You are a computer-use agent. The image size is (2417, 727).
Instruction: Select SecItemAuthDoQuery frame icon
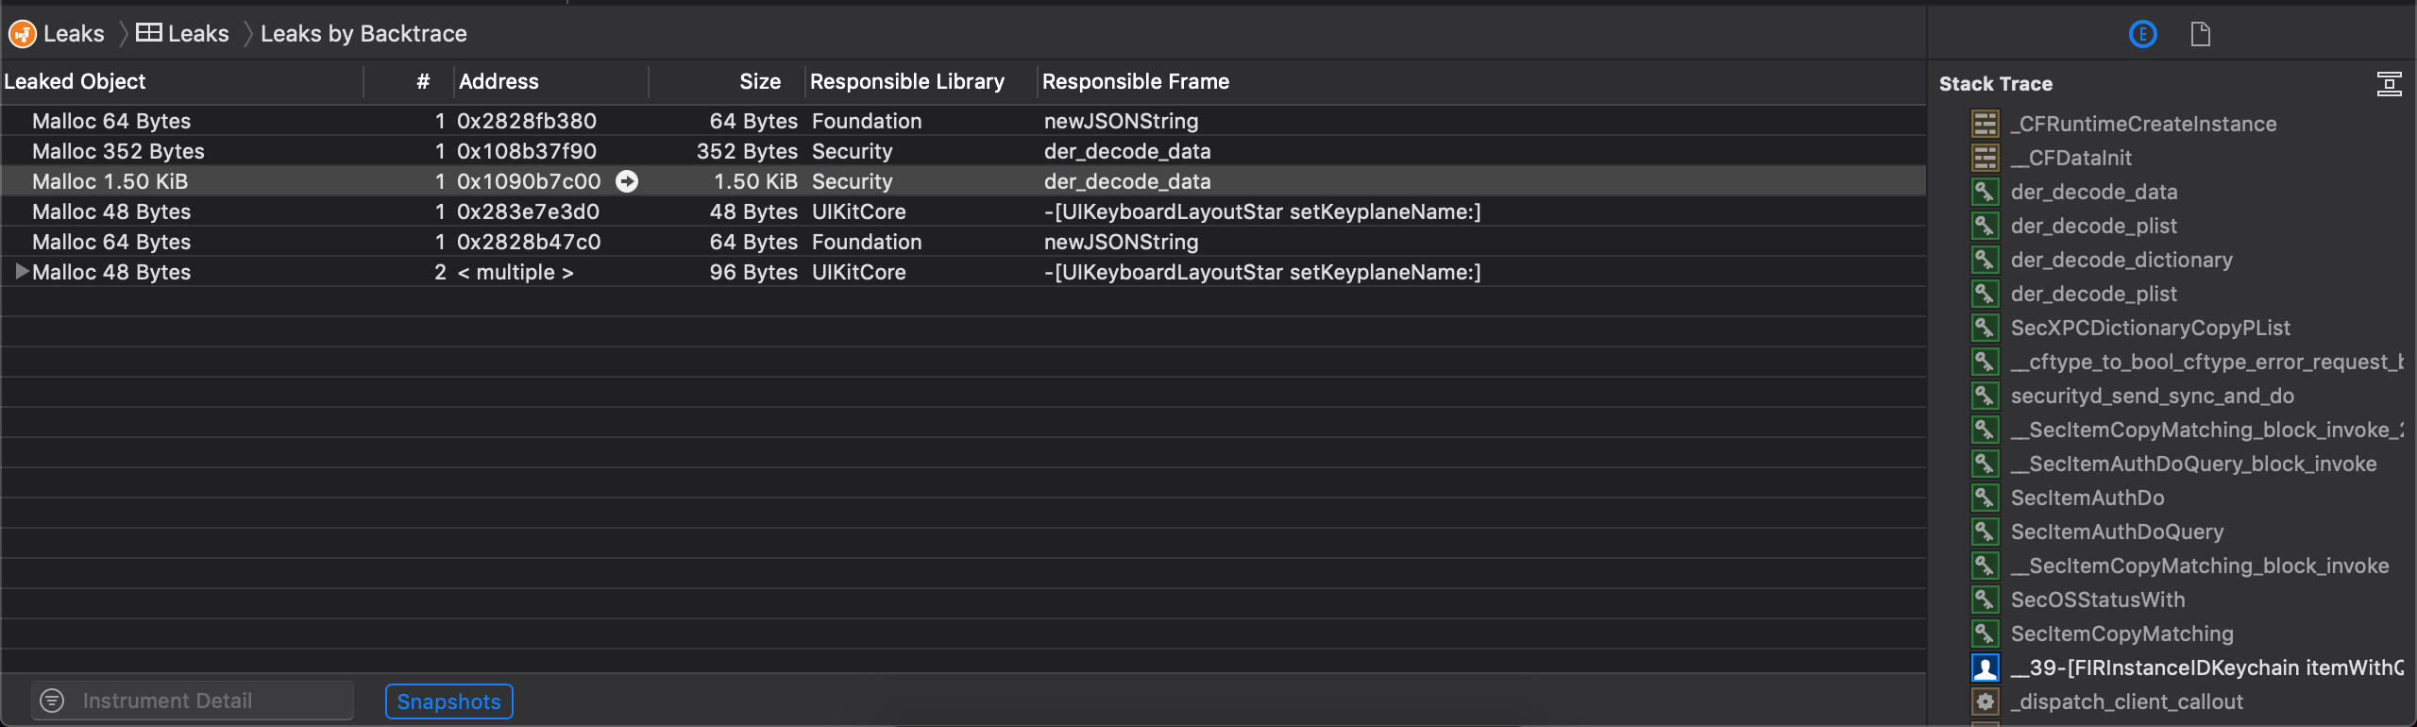1986,532
